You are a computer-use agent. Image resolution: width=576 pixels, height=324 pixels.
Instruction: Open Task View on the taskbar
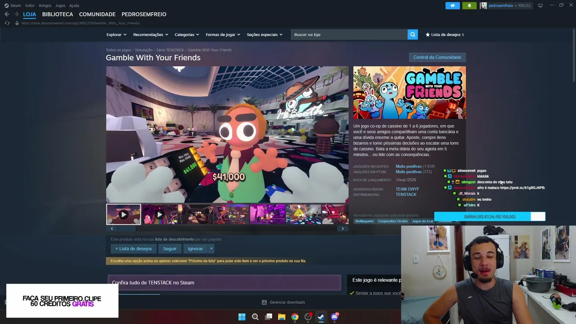[269, 317]
